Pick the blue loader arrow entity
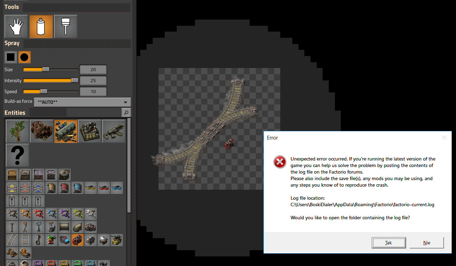This screenshot has width=456, height=266. click(39, 201)
